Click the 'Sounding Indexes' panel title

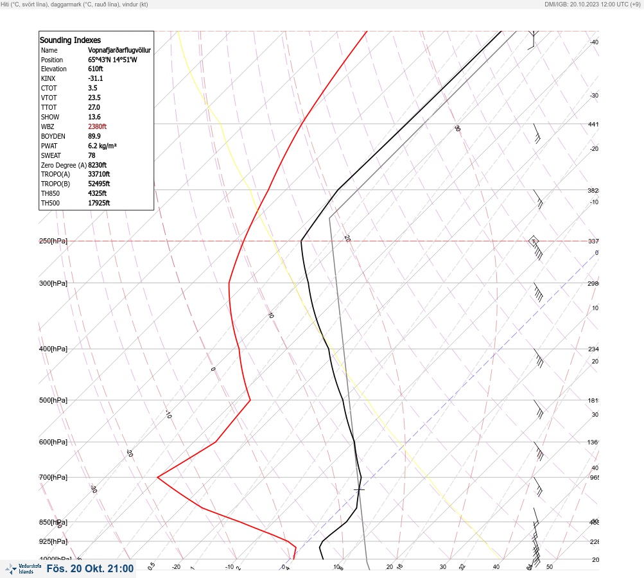[x=70, y=40]
